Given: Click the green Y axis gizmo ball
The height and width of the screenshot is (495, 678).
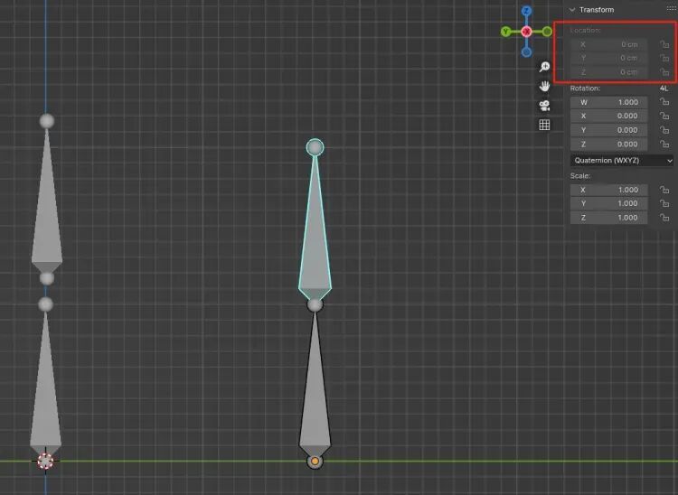Looking at the screenshot, I should tap(506, 32).
